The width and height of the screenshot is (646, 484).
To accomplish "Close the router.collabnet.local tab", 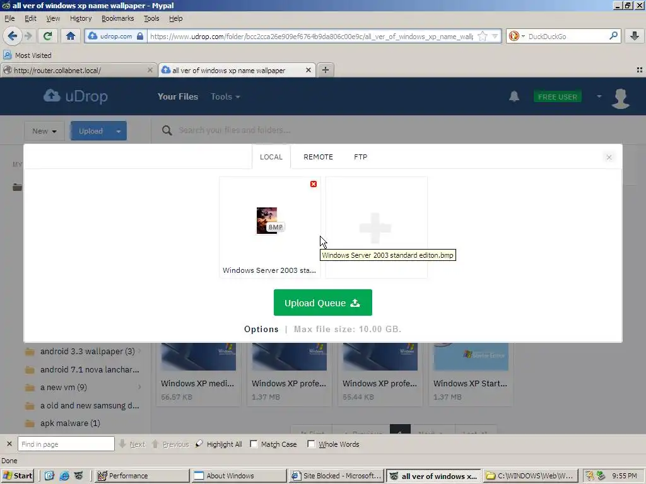I will click(150, 71).
